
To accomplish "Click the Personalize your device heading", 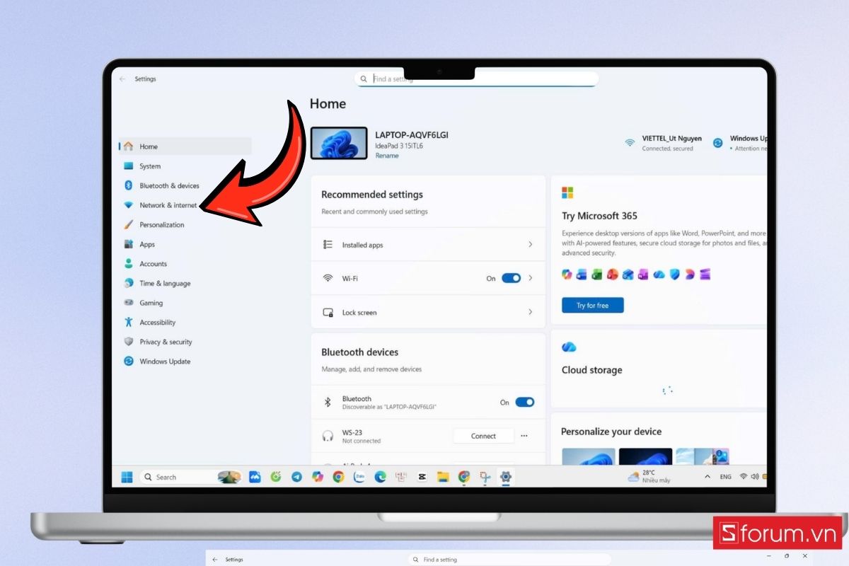I will point(611,432).
